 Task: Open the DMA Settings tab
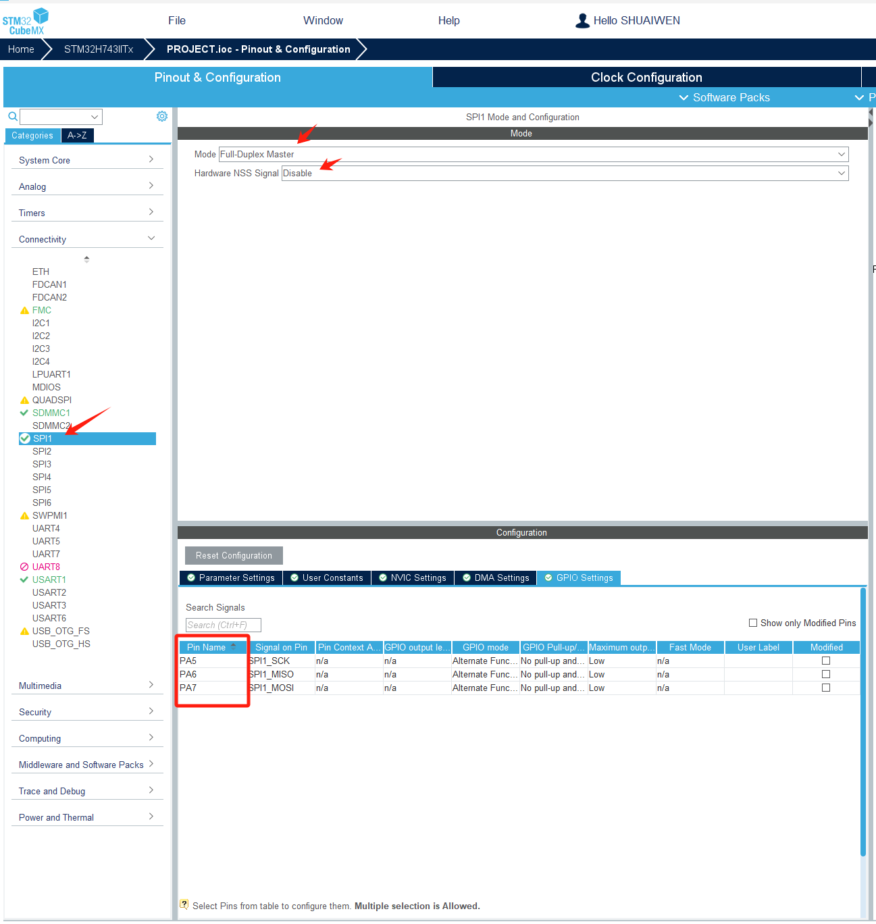pyautogui.click(x=496, y=577)
